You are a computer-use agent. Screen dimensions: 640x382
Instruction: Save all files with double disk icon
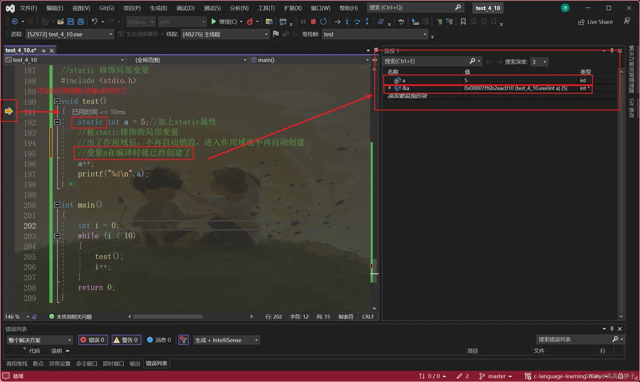tap(81, 21)
